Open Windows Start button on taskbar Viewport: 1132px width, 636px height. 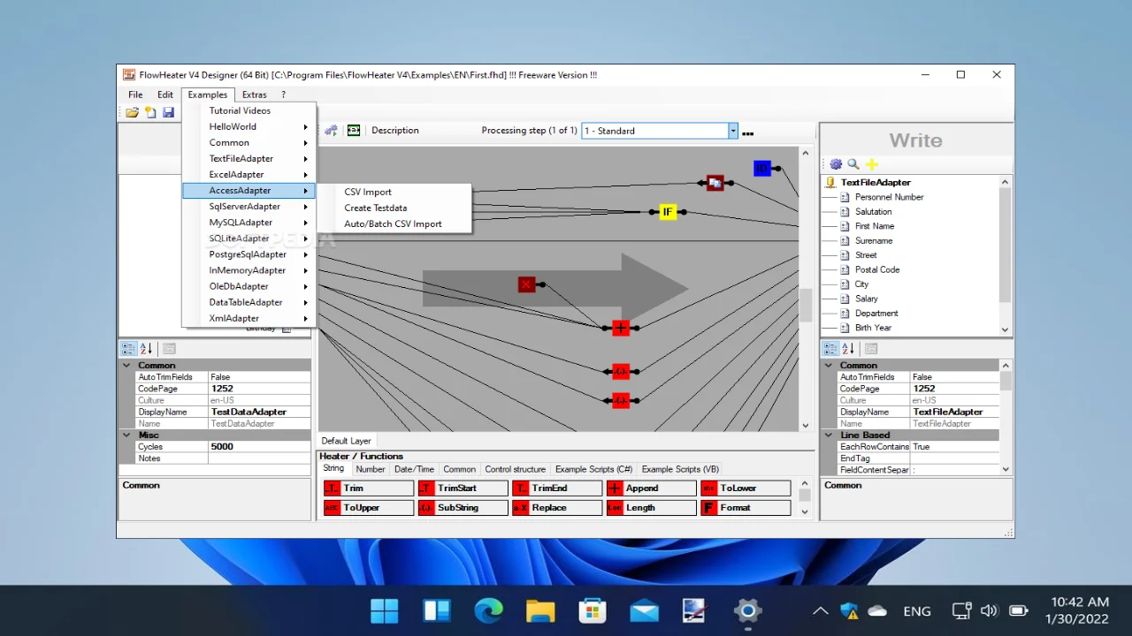385,610
